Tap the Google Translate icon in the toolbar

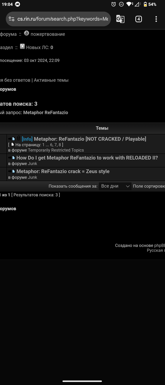tap(120, 19)
